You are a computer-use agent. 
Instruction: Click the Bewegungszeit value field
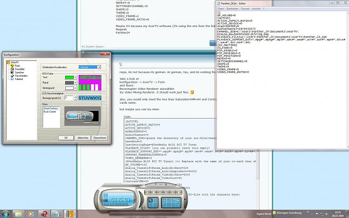[69, 98]
